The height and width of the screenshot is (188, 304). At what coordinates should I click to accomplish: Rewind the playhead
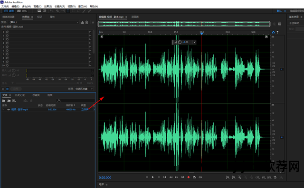pos(171,177)
